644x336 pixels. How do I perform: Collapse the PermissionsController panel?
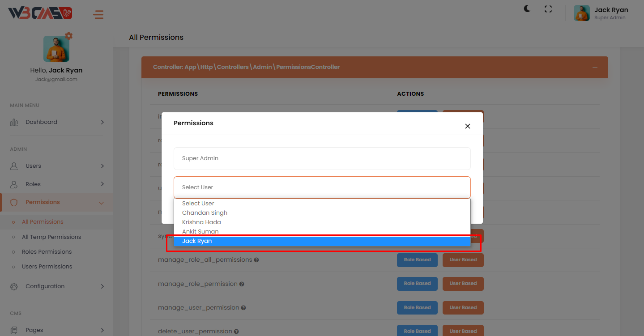(x=595, y=67)
